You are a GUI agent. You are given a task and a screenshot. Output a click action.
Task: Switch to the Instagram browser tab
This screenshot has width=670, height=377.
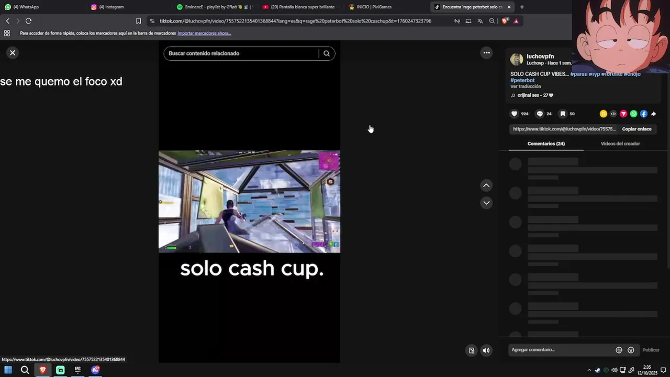(x=129, y=7)
